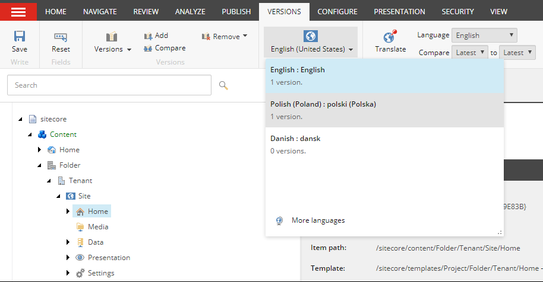The image size is (543, 282).
Task: Click the Site globe icon
Action: [x=71, y=196]
